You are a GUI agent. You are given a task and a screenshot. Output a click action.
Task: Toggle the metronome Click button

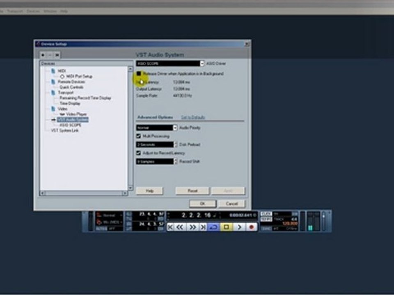pos(266,214)
